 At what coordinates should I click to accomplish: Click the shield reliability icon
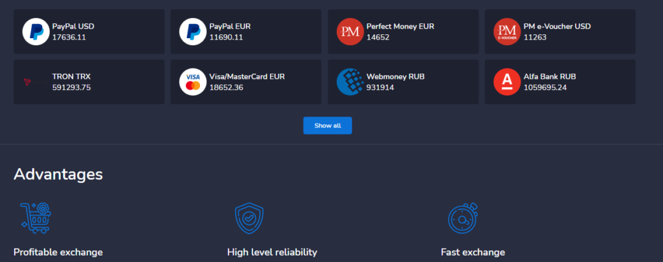coord(249,219)
